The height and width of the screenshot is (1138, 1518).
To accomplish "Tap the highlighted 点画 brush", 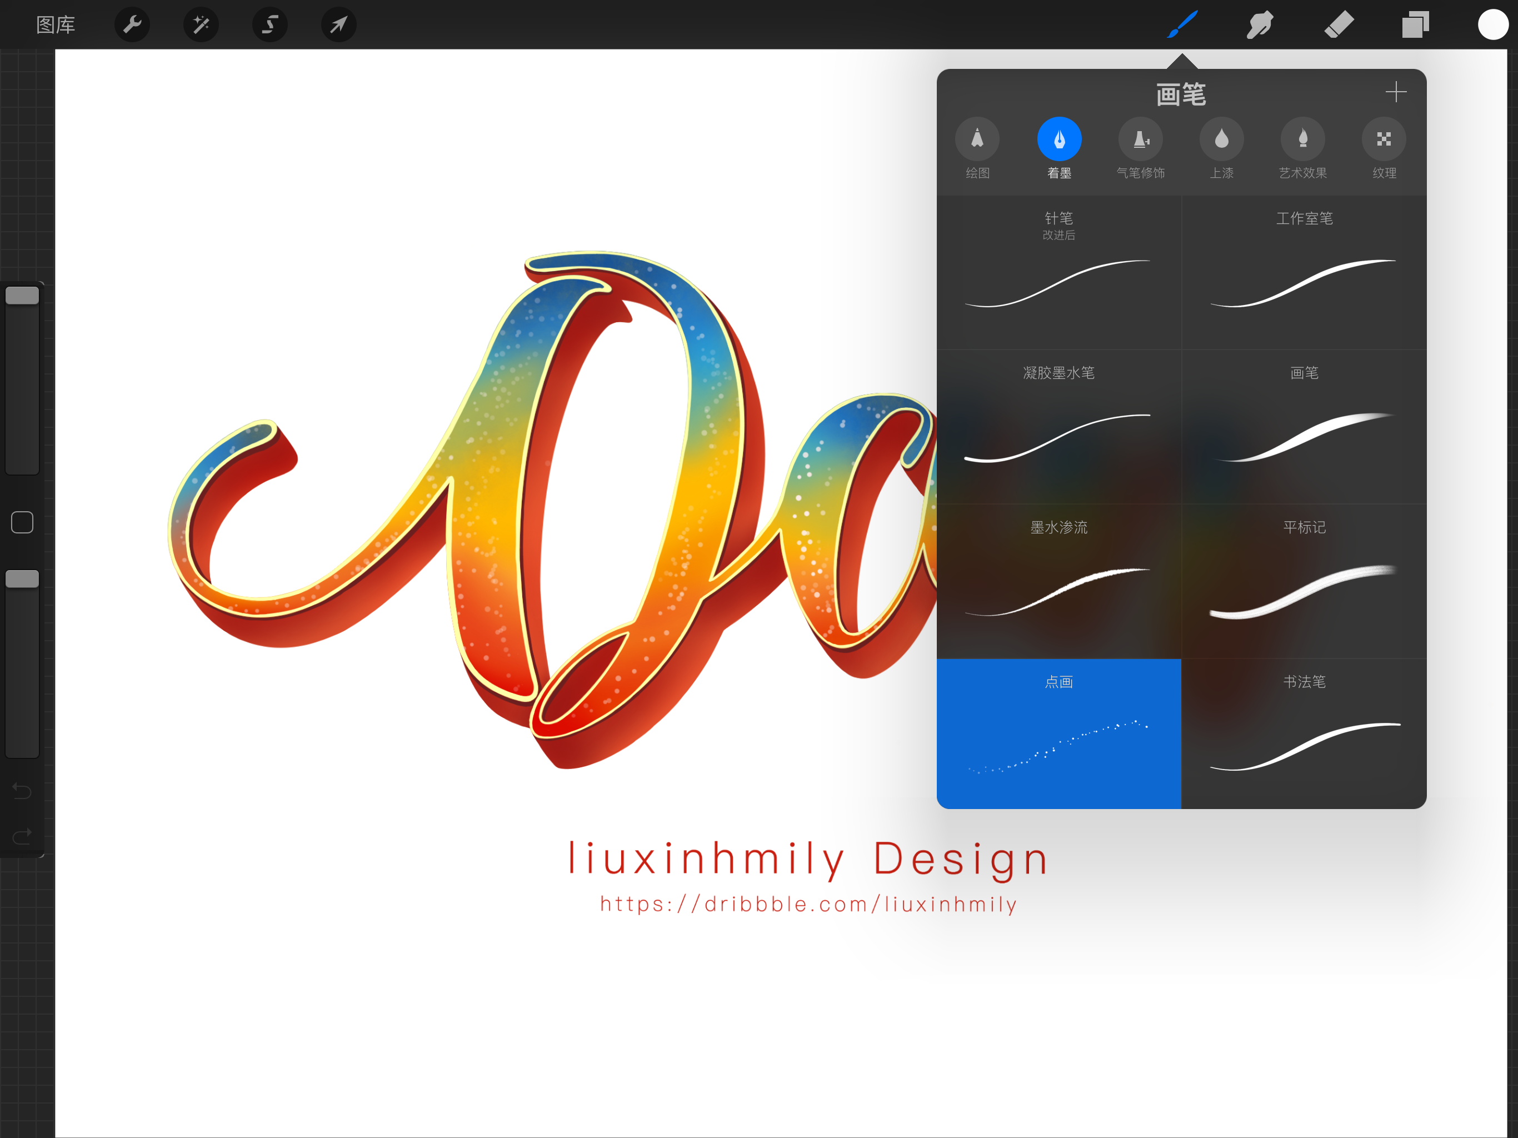I will click(x=1059, y=733).
